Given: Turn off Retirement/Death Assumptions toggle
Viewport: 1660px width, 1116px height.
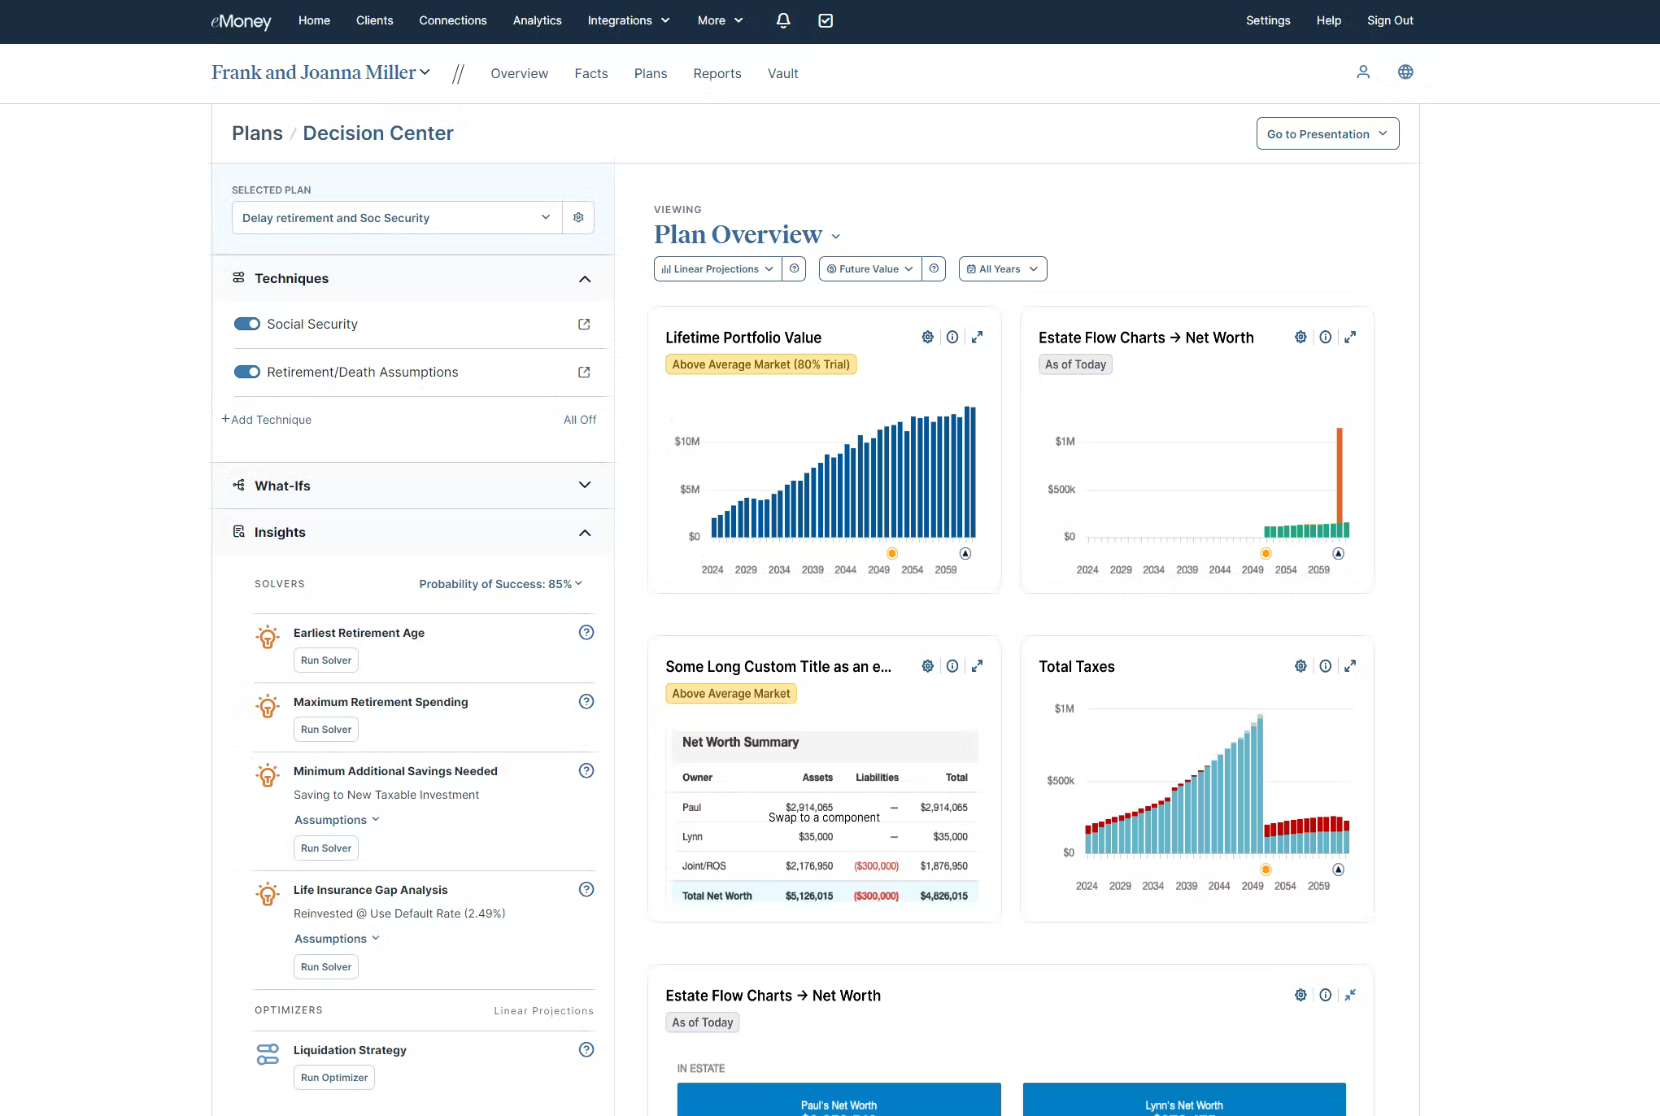Looking at the screenshot, I should (246, 372).
